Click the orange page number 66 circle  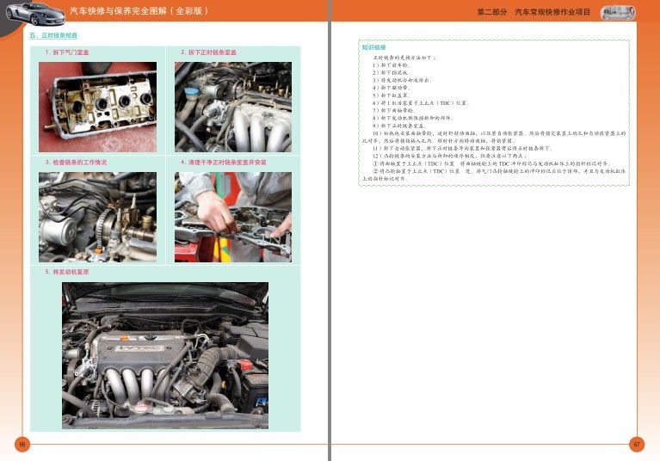[x=22, y=444]
